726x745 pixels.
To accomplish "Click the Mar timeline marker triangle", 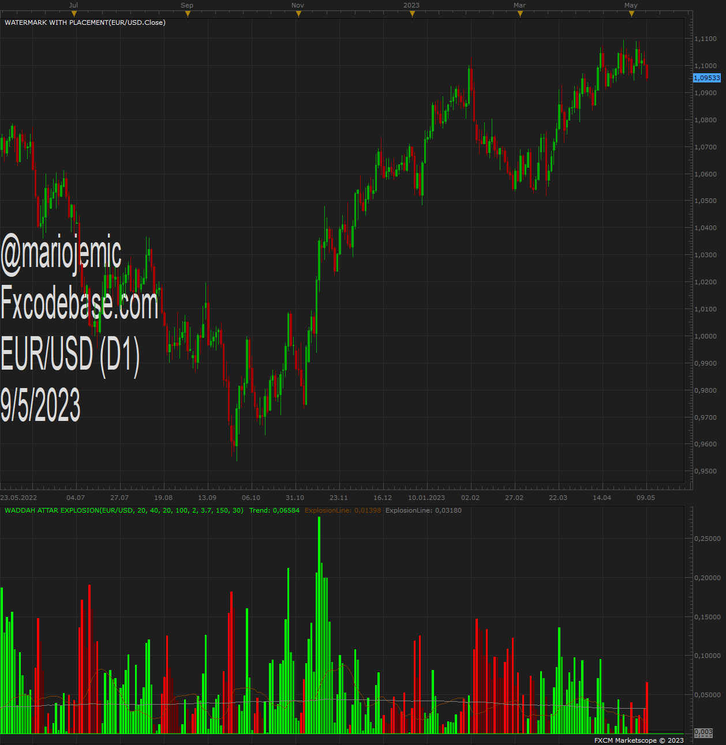I will click(x=520, y=14).
